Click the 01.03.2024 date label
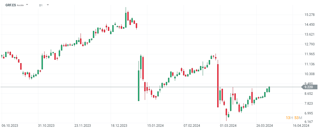 pyautogui.click(x=228, y=126)
